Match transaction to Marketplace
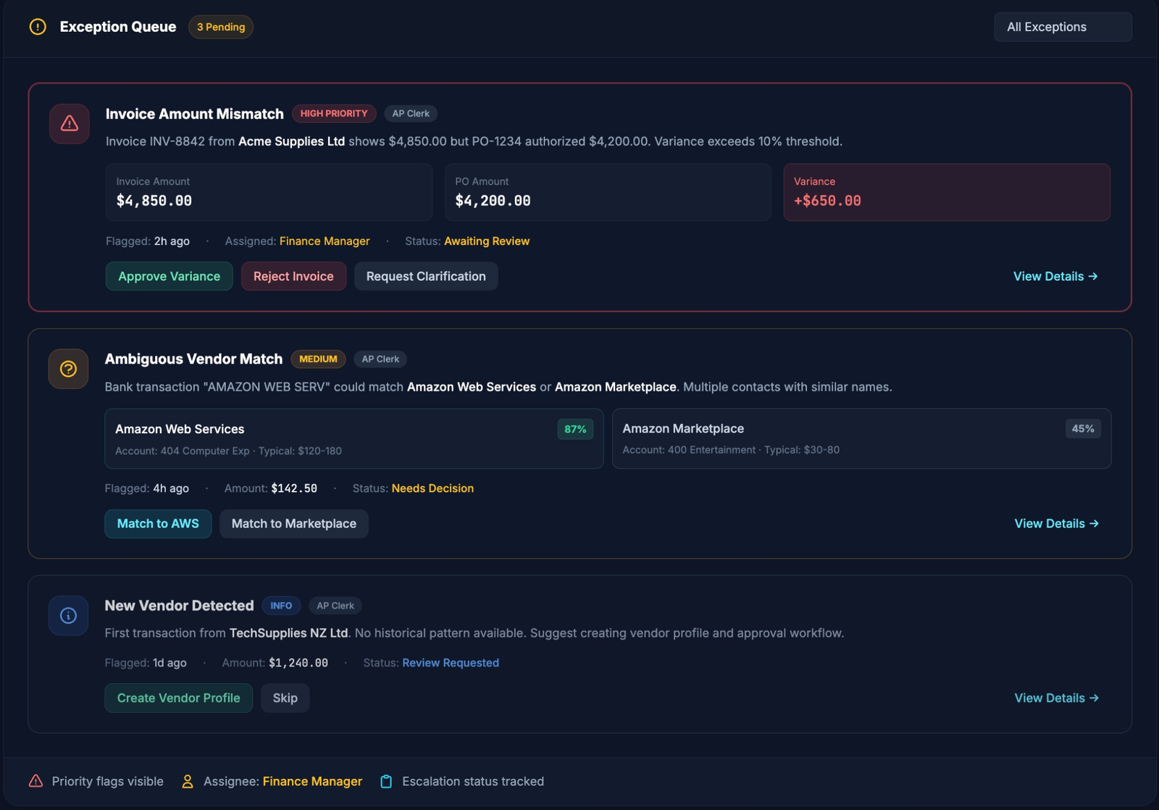Screen dimensions: 1159x810 pyautogui.click(x=293, y=523)
